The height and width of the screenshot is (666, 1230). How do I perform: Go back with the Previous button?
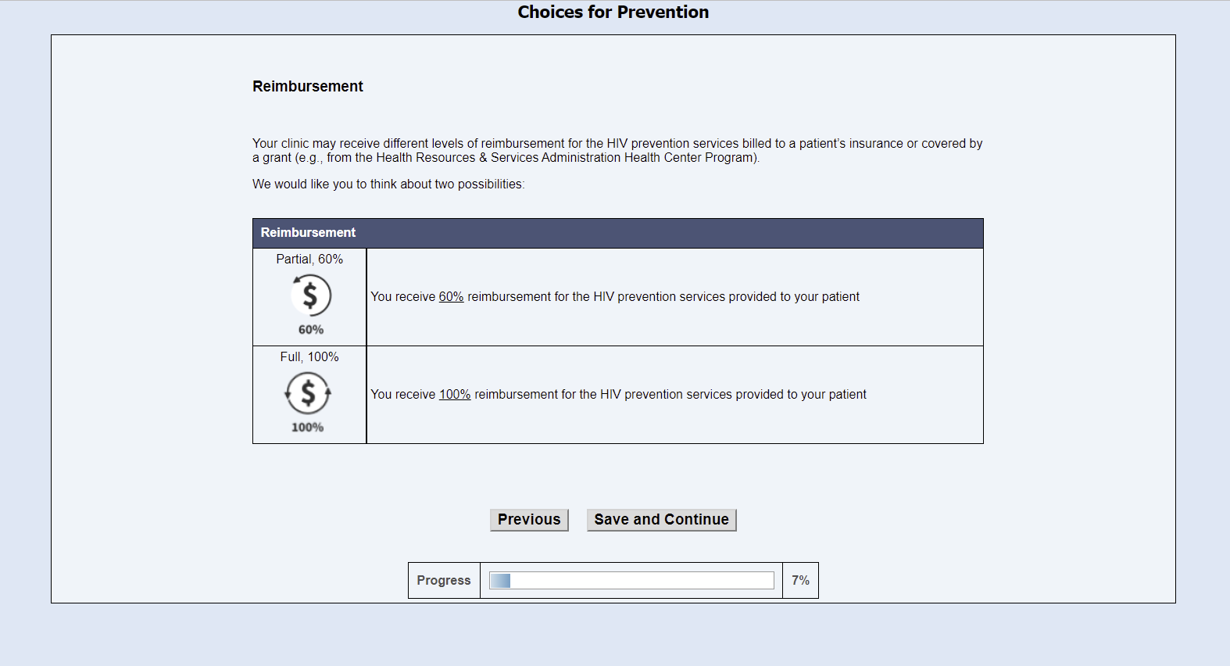529,520
